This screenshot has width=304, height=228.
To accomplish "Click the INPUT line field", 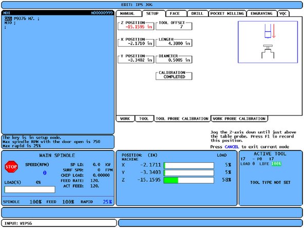I will [59, 223].
